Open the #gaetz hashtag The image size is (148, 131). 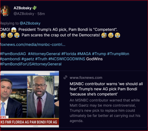point(28,59)
